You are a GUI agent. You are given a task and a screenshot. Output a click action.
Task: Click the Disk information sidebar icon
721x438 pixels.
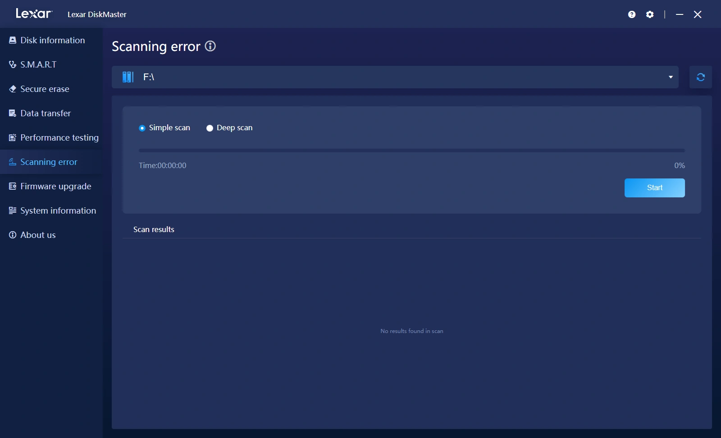click(13, 40)
